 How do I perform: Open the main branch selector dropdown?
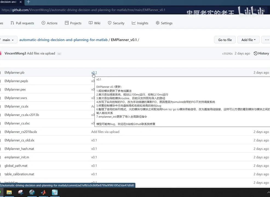[x=8, y=40]
